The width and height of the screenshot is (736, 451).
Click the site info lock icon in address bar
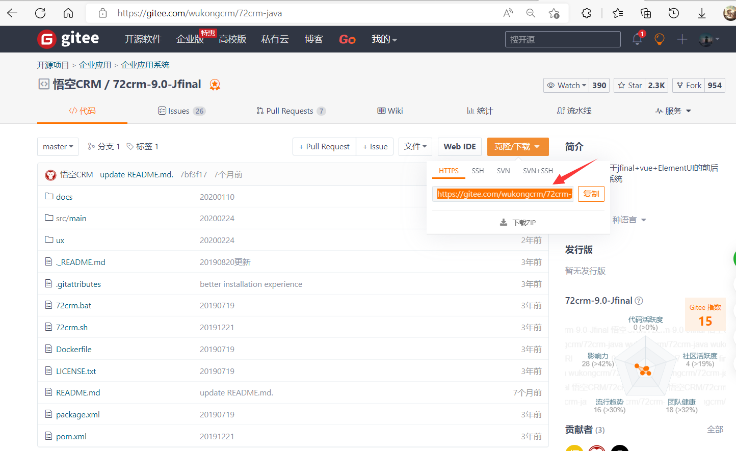pos(102,13)
